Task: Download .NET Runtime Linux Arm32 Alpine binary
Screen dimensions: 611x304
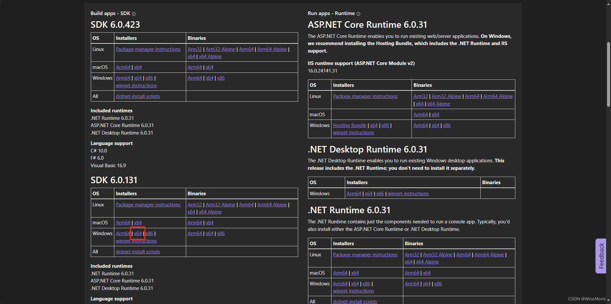Action: click(438, 255)
